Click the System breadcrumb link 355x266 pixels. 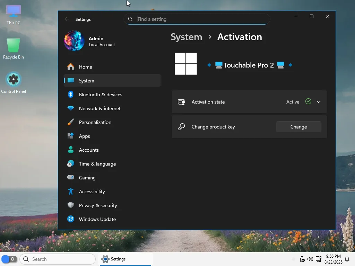coord(186,37)
